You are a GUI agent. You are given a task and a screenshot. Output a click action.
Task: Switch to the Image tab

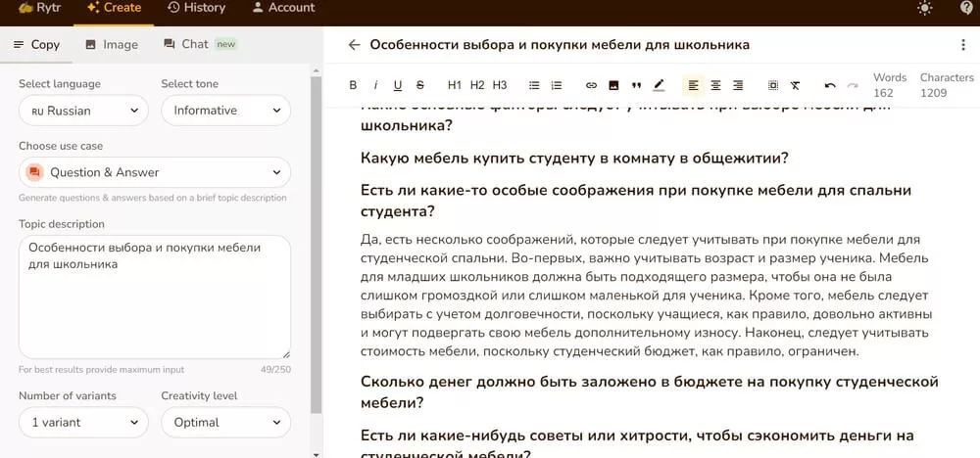tap(112, 45)
